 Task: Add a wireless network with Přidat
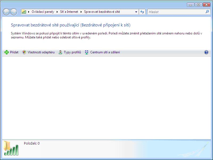tap(14, 52)
